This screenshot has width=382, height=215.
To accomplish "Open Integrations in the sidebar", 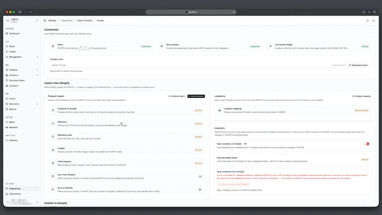I will (22, 189).
